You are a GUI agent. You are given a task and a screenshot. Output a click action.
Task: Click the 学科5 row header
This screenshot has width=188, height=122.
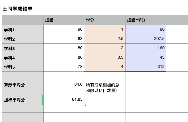pos(23,67)
